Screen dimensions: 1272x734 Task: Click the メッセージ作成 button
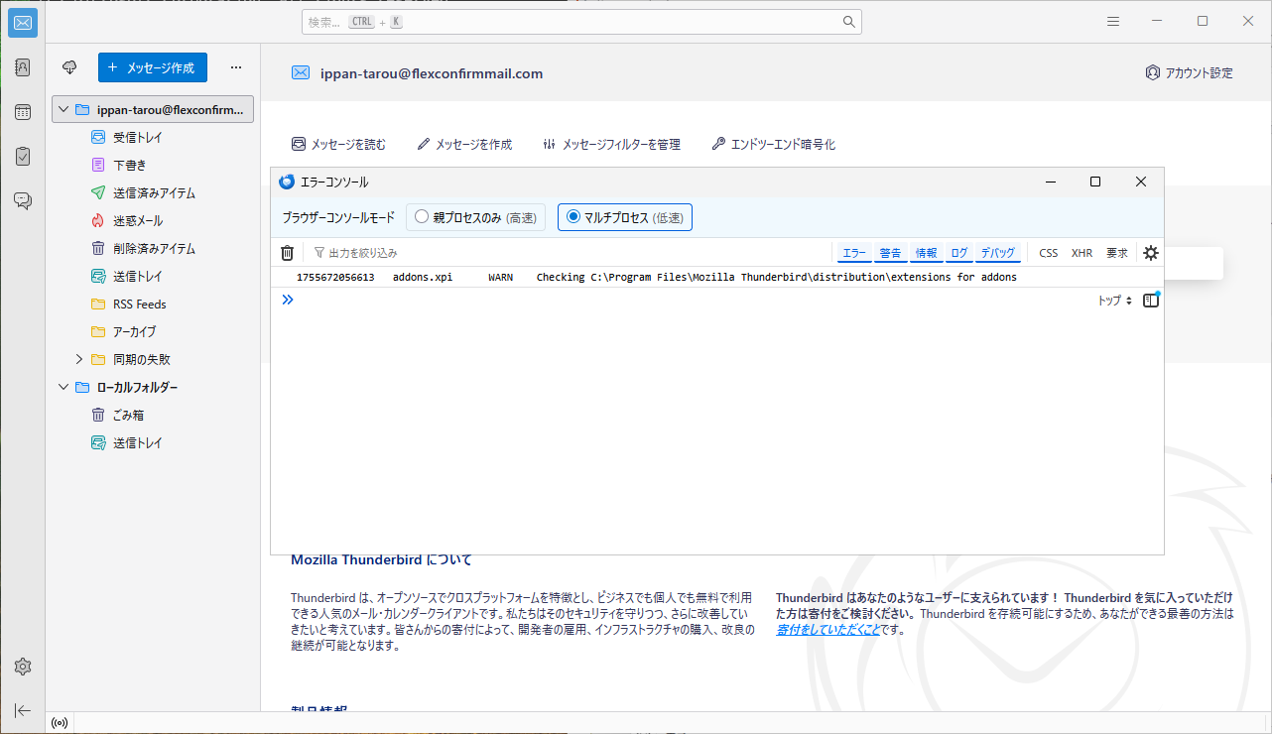pos(152,67)
